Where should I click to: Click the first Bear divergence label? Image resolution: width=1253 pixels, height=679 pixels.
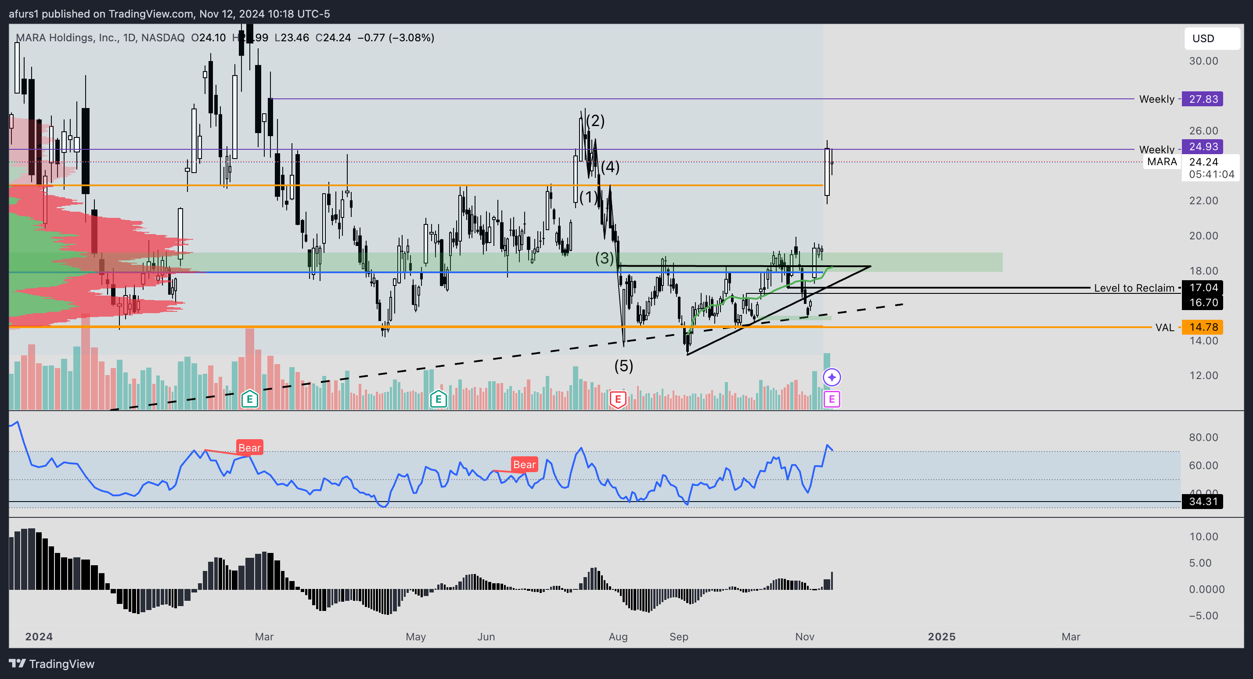pyautogui.click(x=249, y=447)
